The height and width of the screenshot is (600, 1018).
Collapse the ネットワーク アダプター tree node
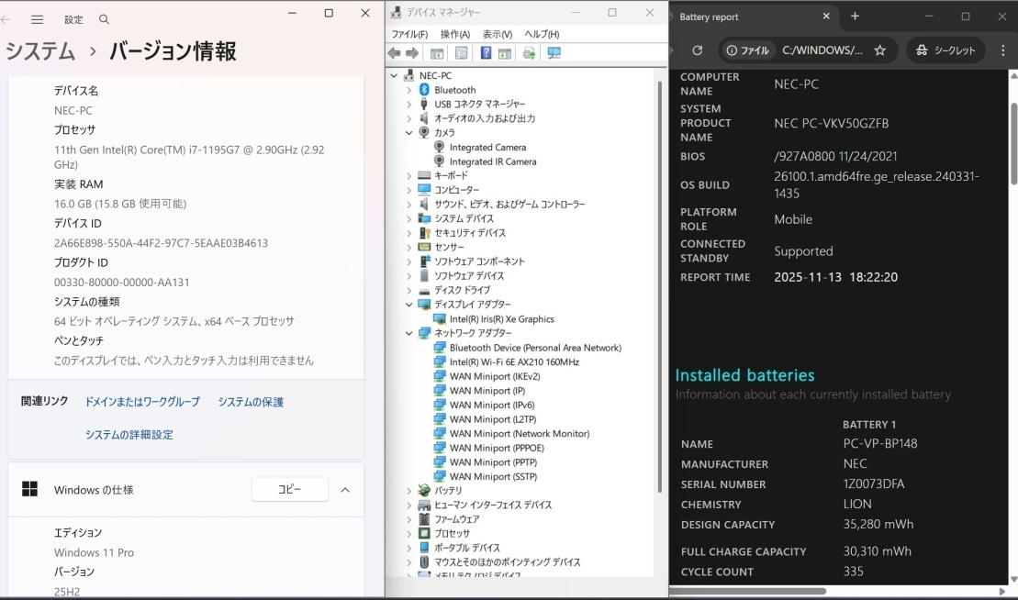(x=409, y=333)
